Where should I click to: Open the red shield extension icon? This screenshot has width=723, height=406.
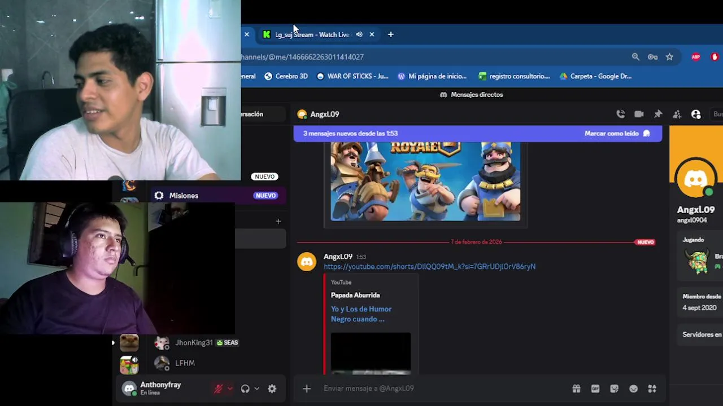pos(715,57)
